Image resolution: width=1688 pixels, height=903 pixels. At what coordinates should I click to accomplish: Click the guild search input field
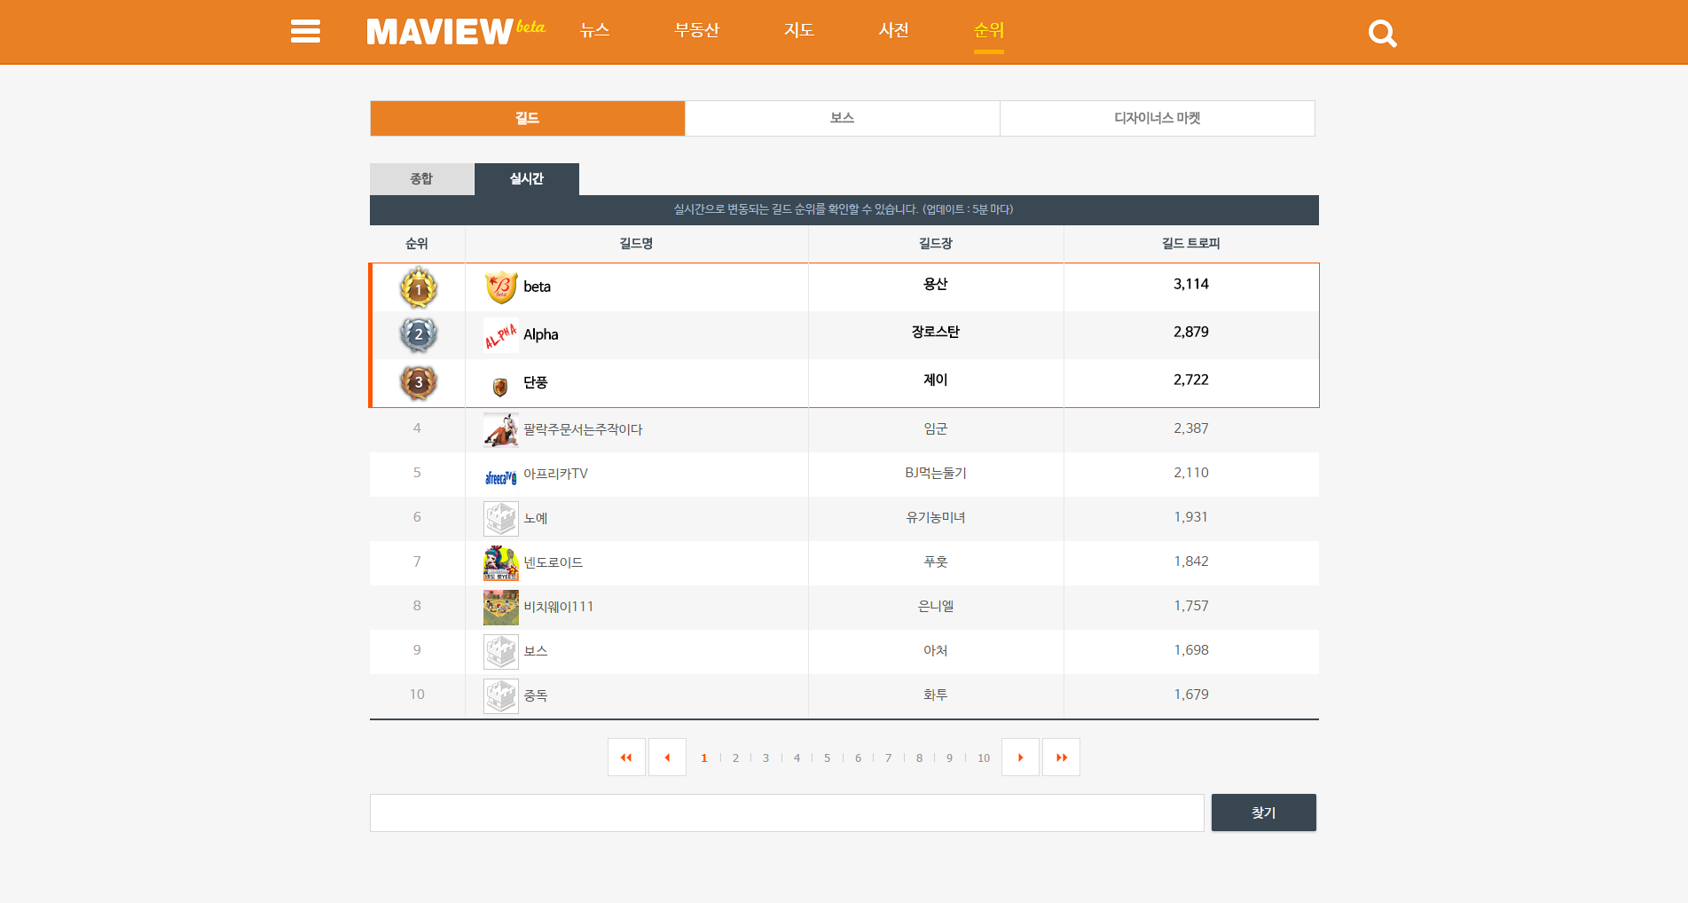(786, 813)
